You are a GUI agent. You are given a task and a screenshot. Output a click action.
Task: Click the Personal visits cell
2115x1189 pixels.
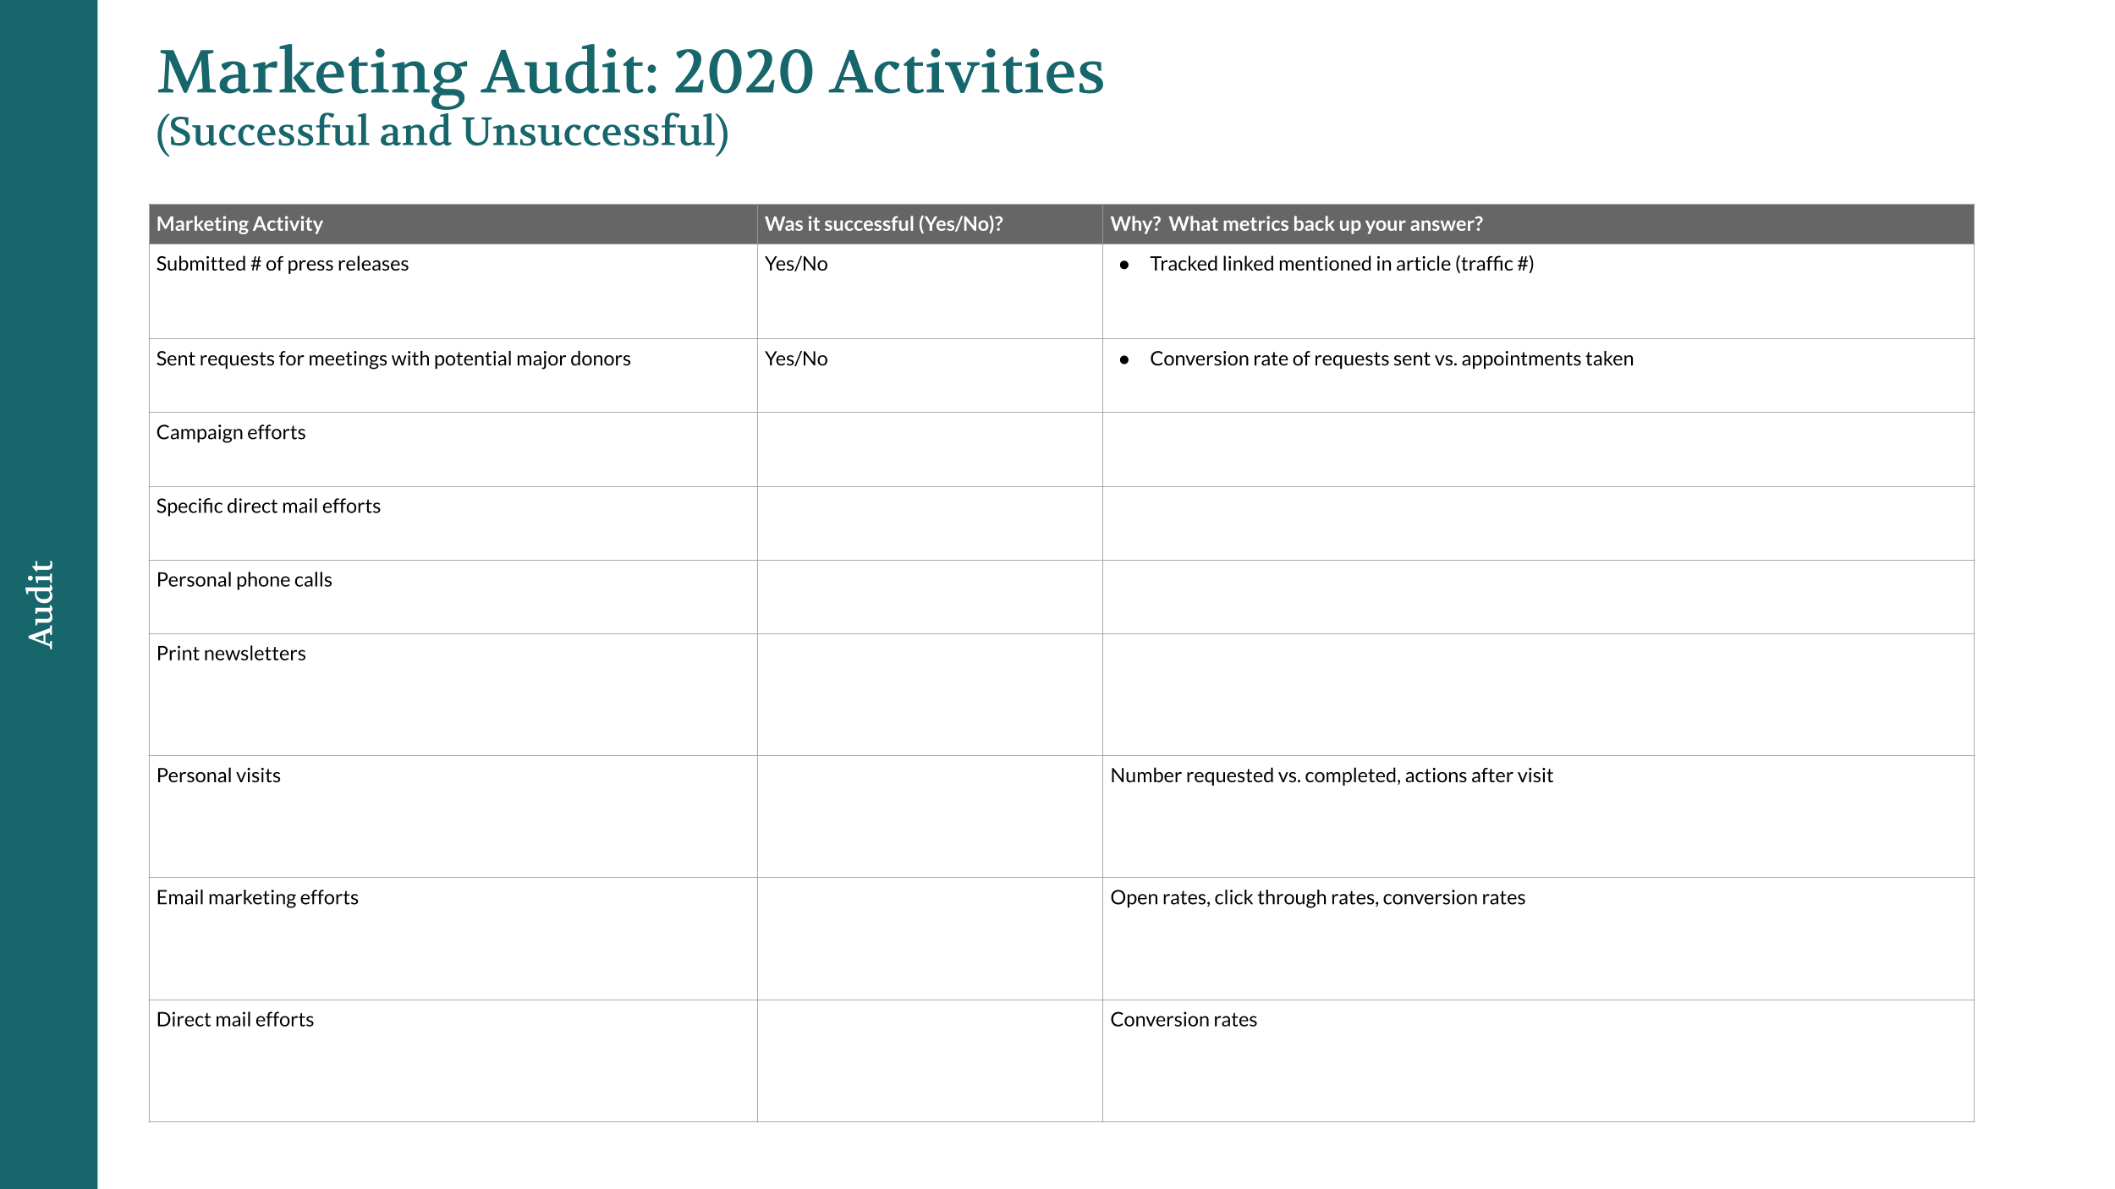point(218,775)
